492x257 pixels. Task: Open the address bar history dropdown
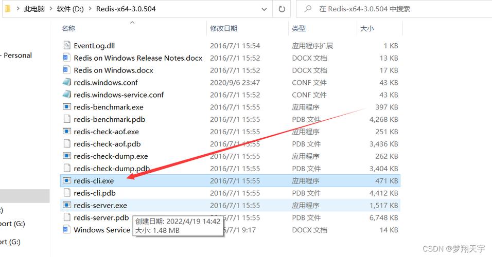[x=264, y=9]
